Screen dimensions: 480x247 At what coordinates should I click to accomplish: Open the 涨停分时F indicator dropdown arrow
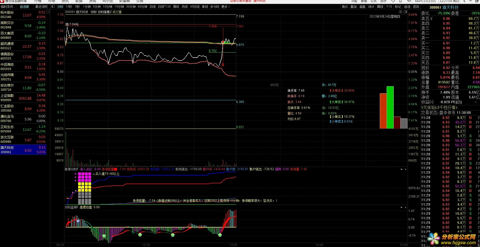(x=401, y=169)
